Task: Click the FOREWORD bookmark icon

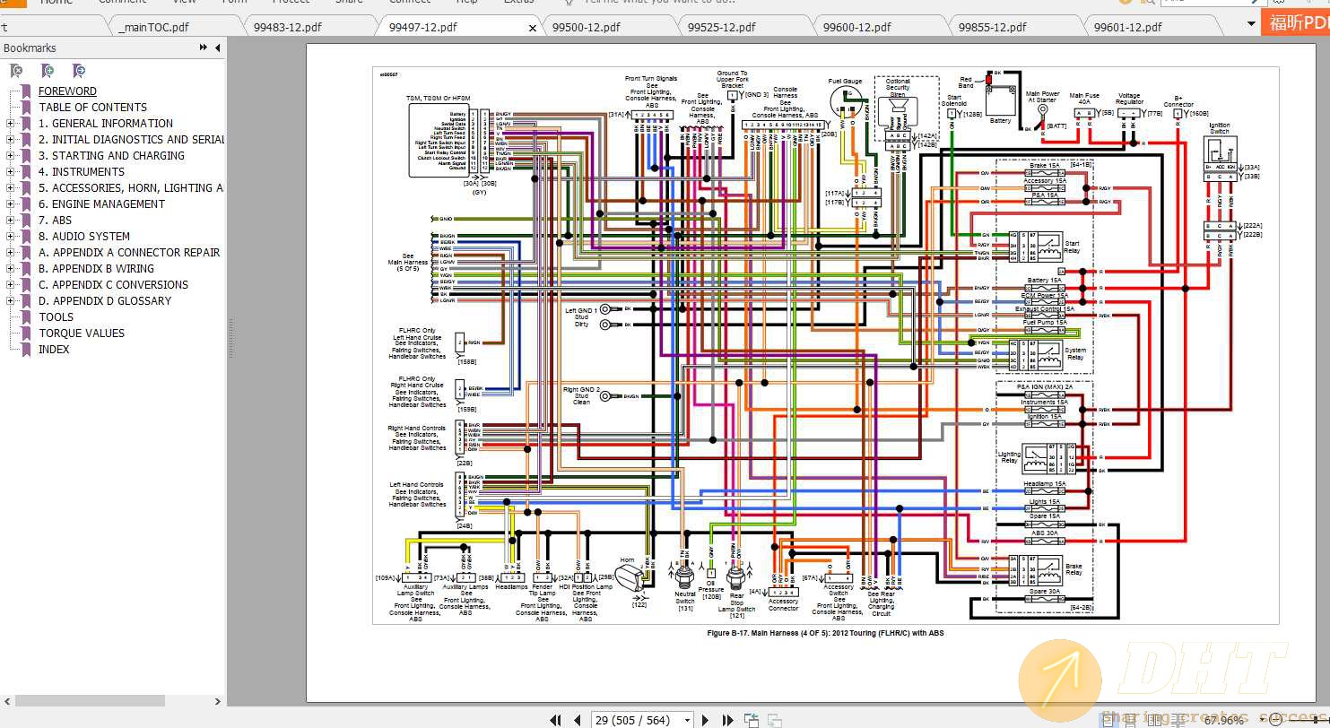Action: (x=27, y=91)
